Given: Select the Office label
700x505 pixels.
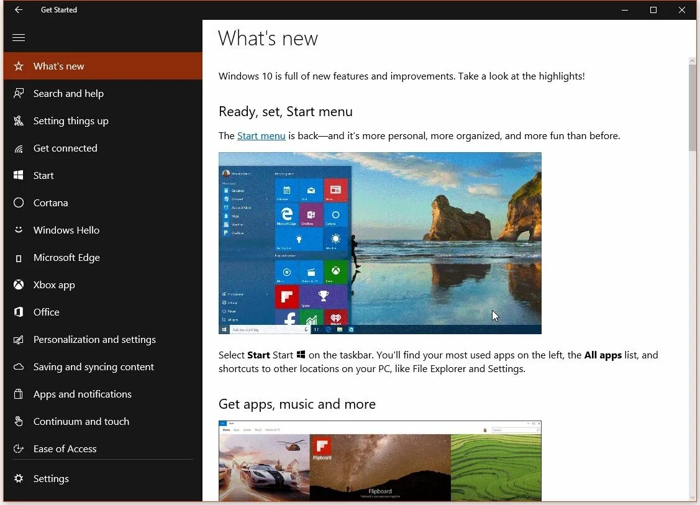Looking at the screenshot, I should click(x=46, y=312).
